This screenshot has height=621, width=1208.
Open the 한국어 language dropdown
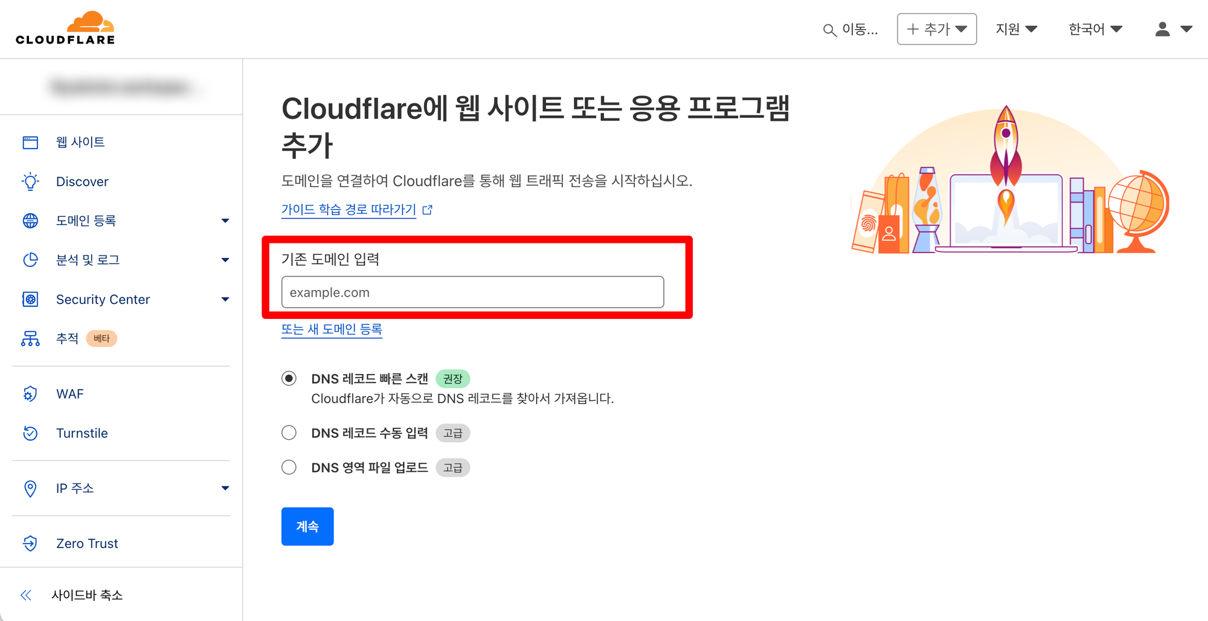[x=1095, y=29]
